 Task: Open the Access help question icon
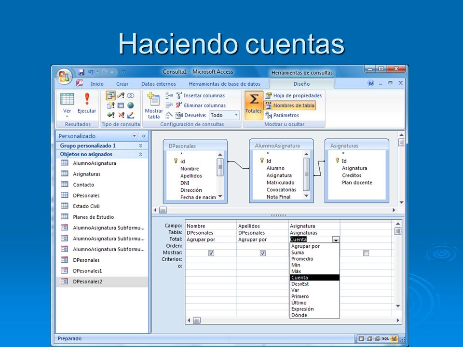coord(371,83)
